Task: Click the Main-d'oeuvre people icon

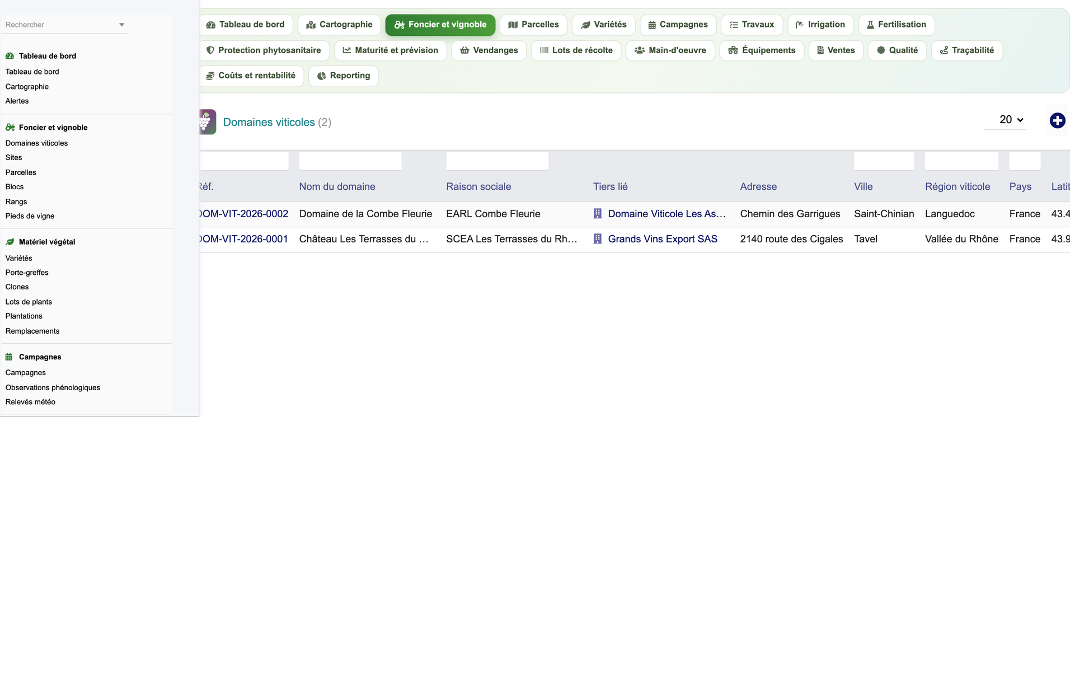Action: (640, 50)
